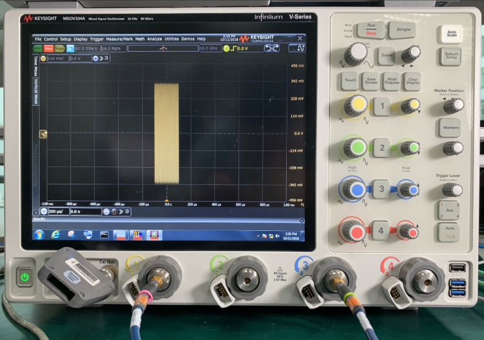This screenshot has width=484, height=340.
Task: Toggle the yellow channel 1 enable button
Action: click(x=43, y=59)
